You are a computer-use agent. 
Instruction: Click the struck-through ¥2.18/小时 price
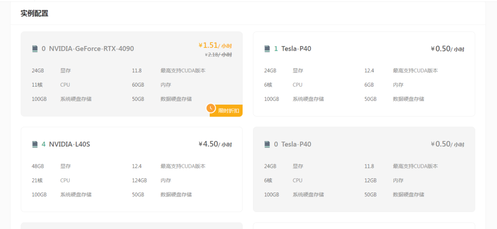coord(219,54)
